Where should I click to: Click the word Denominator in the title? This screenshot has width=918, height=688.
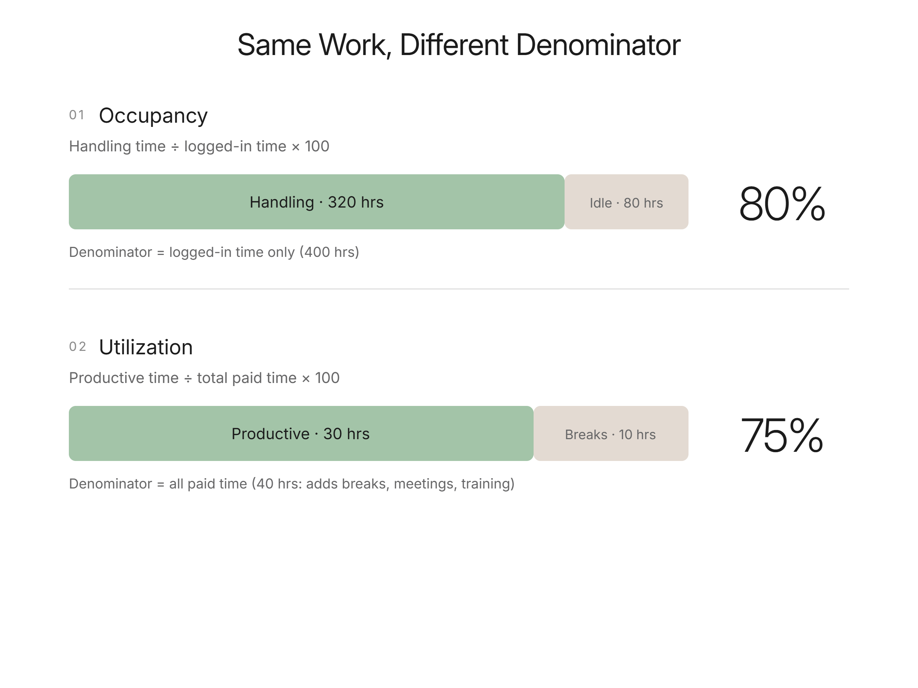[x=598, y=45]
